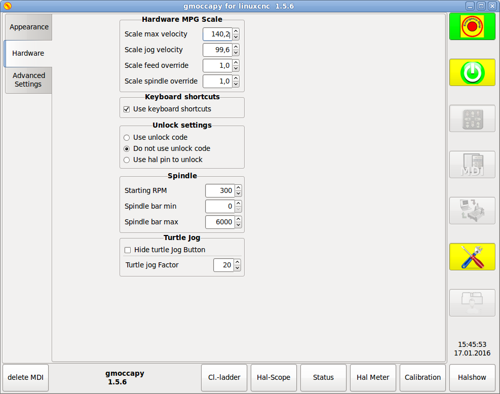Image resolution: width=500 pixels, height=394 pixels.
Task: Click the gmoccapy 1.5.6 version label
Action: click(x=125, y=377)
